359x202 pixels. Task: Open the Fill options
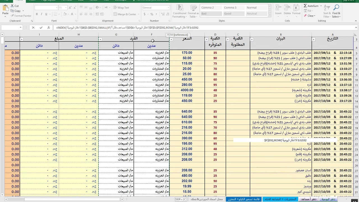(308, 11)
